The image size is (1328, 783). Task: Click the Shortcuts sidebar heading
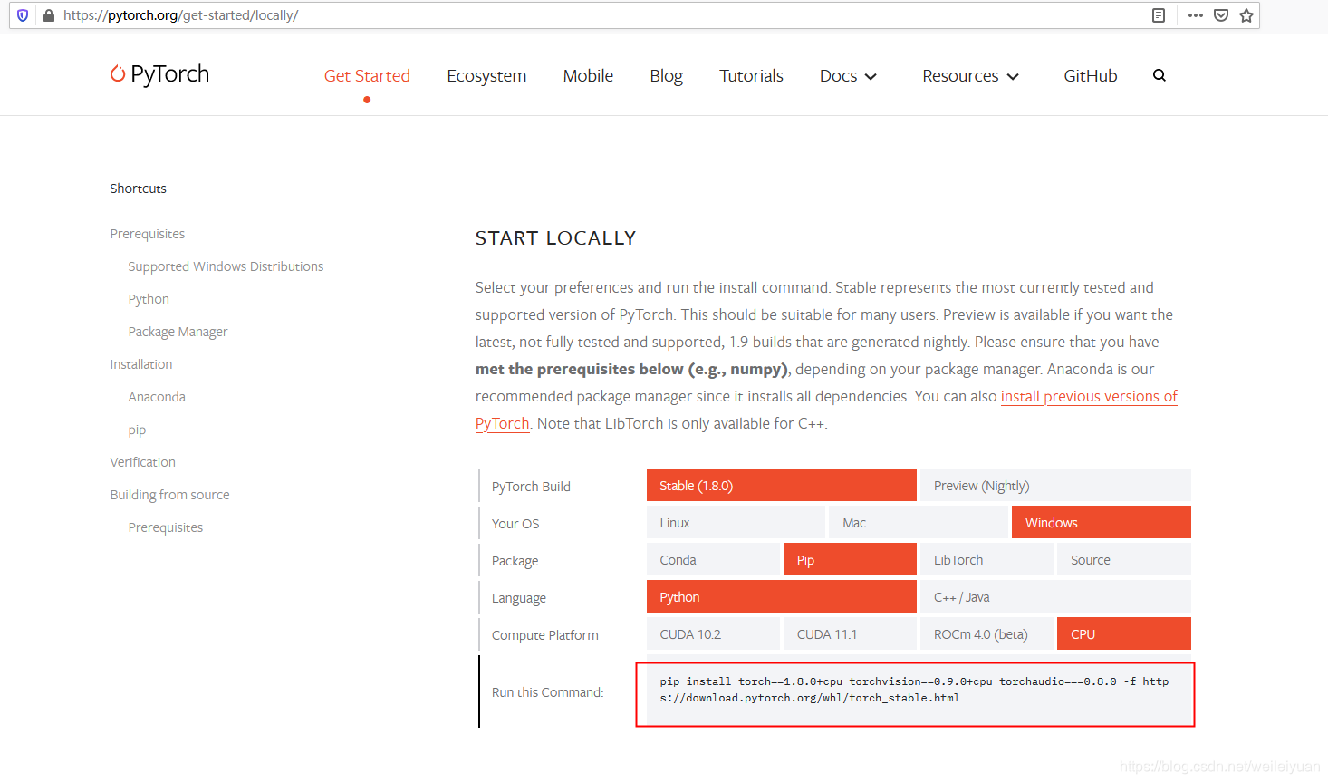(139, 188)
